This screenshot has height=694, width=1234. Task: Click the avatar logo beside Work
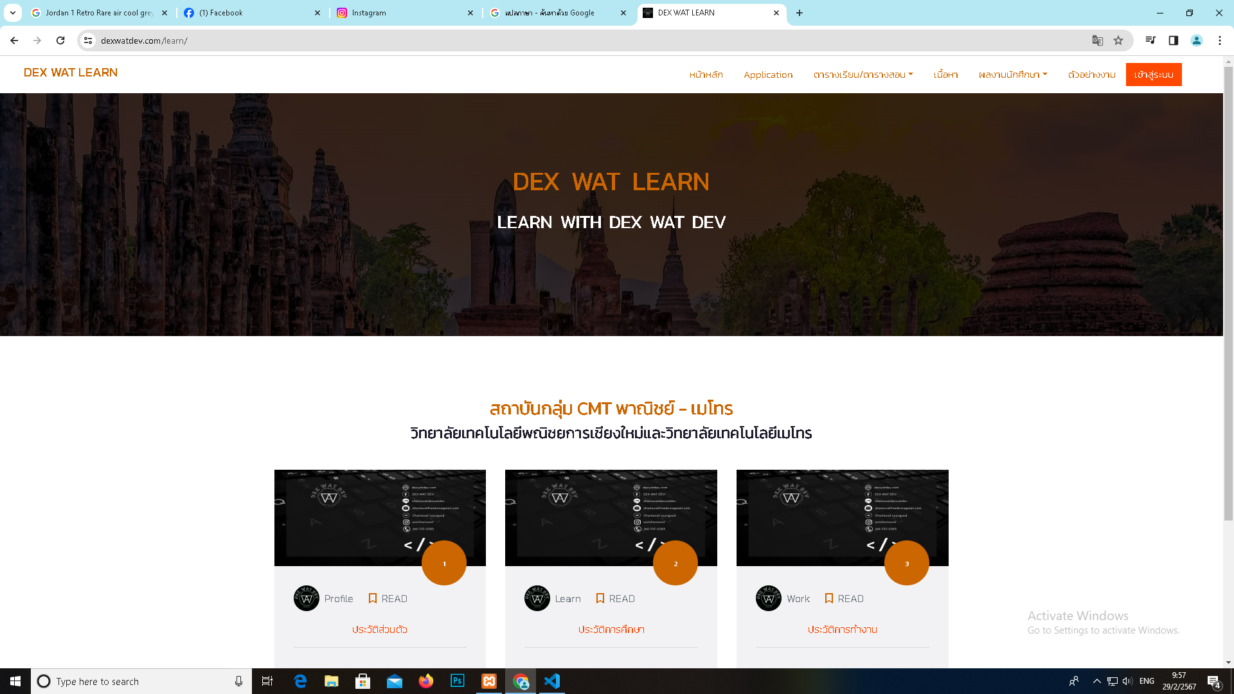point(769,598)
